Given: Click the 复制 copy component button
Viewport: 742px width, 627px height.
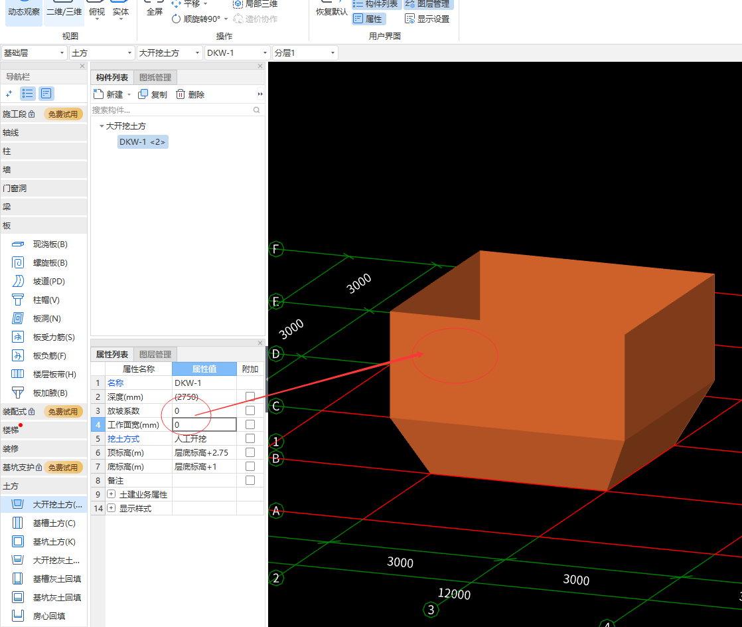Looking at the screenshot, I should tap(153, 94).
